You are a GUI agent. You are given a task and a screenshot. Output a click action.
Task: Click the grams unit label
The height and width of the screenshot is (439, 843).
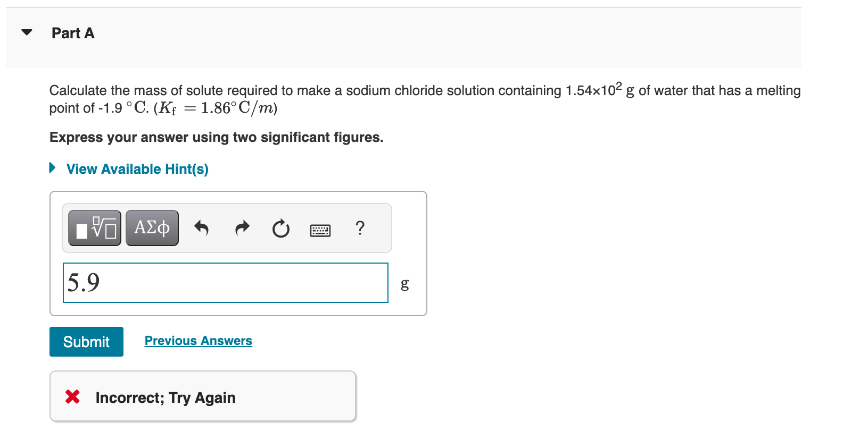tap(404, 284)
